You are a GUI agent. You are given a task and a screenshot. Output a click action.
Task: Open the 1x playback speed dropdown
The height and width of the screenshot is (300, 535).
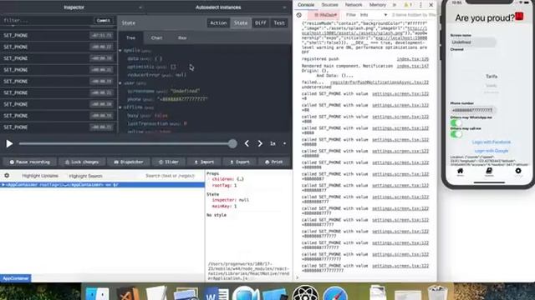click(x=278, y=143)
